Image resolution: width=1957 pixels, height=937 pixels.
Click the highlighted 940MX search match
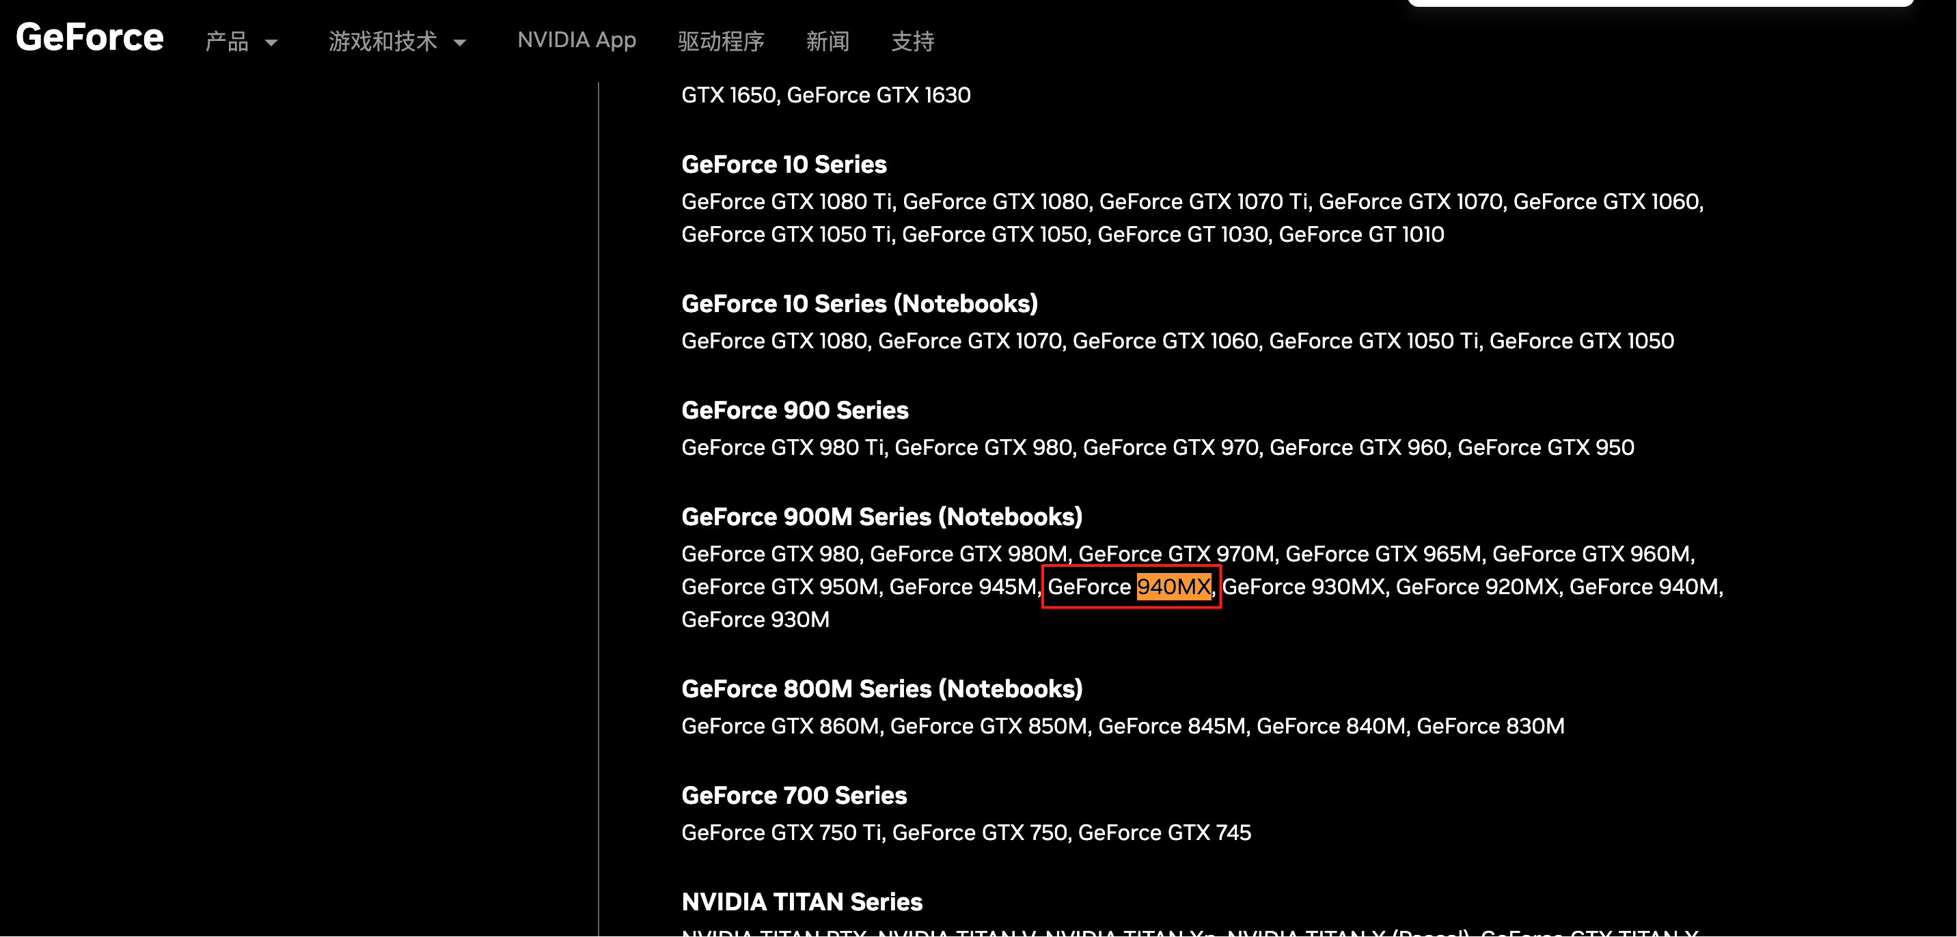(1173, 587)
